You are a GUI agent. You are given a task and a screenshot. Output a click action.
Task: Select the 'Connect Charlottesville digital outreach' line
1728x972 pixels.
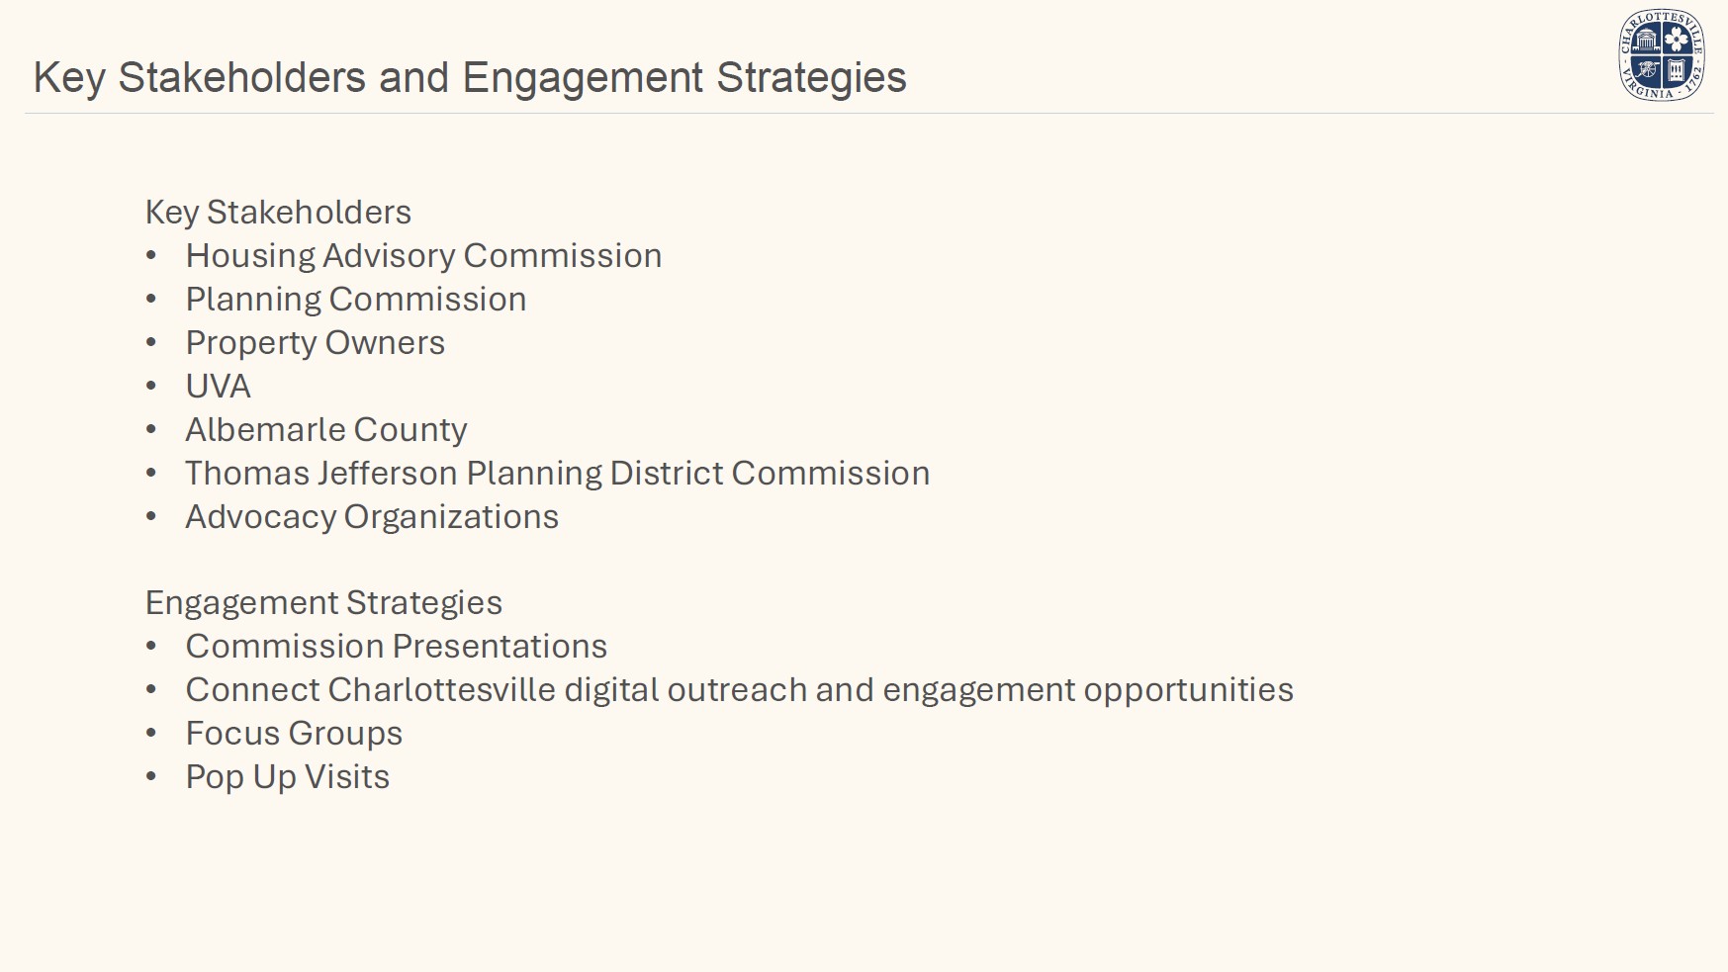pyautogui.click(x=740, y=690)
